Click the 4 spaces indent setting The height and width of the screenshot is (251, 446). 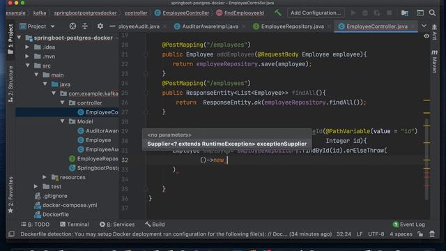pyautogui.click(x=401, y=234)
